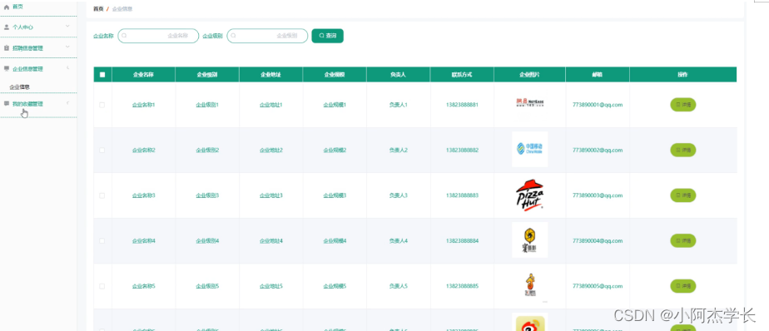Open 详情 for the 773890002@qq.com row

pos(683,150)
